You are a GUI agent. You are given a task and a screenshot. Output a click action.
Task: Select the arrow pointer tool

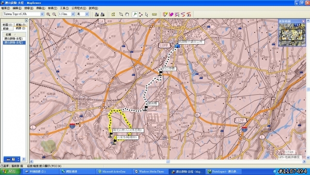coord(146,14)
